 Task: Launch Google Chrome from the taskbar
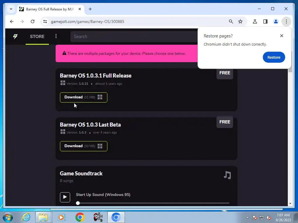(x=80, y=217)
